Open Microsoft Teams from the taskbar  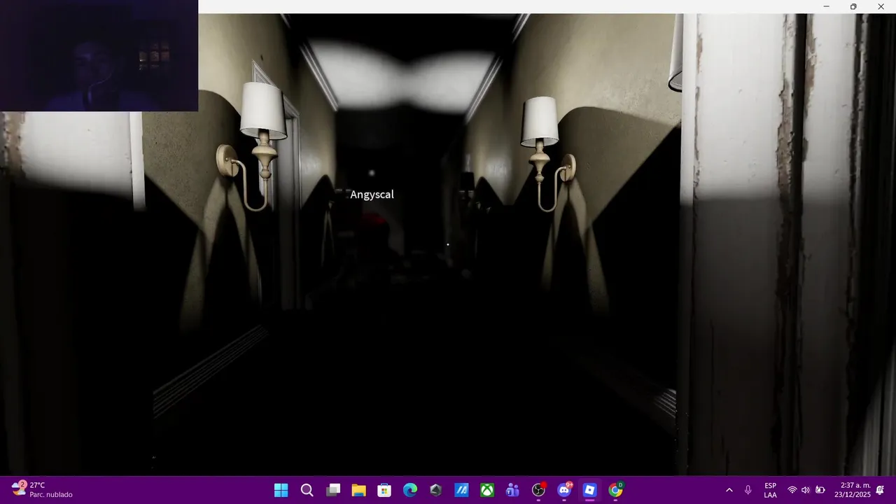[x=512, y=490]
